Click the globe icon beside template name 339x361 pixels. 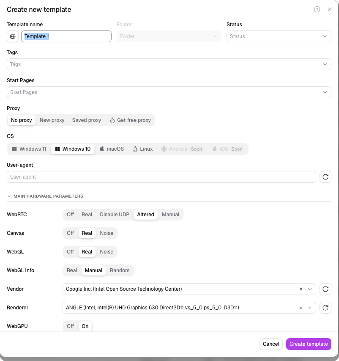click(13, 36)
